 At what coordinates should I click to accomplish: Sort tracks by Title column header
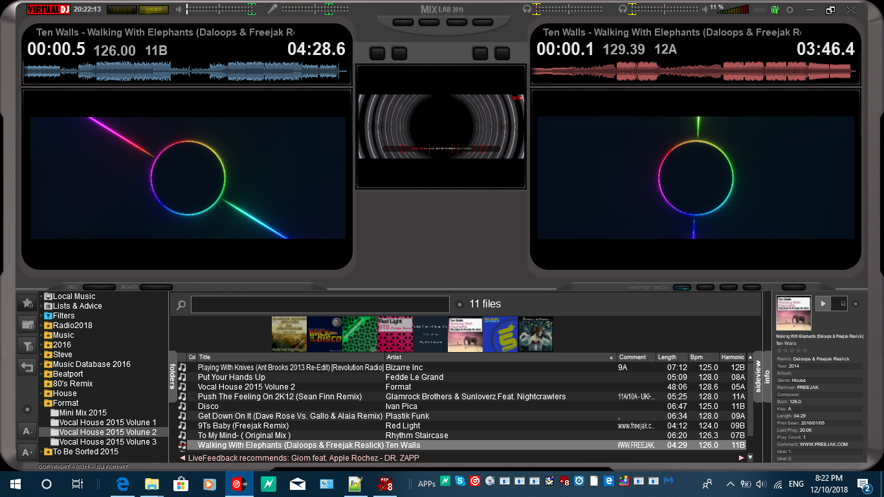pyautogui.click(x=290, y=357)
